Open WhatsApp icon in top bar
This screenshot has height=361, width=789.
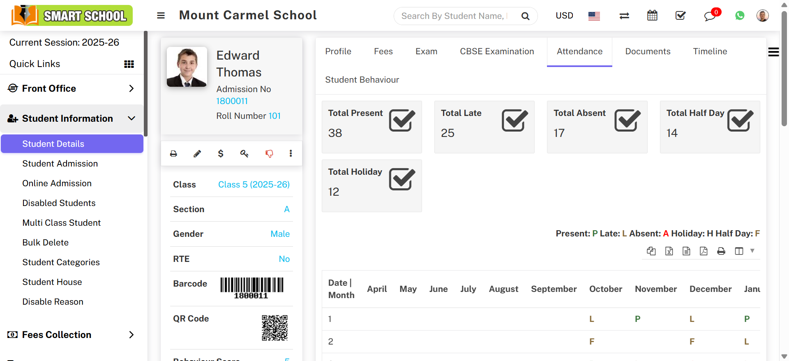point(740,16)
